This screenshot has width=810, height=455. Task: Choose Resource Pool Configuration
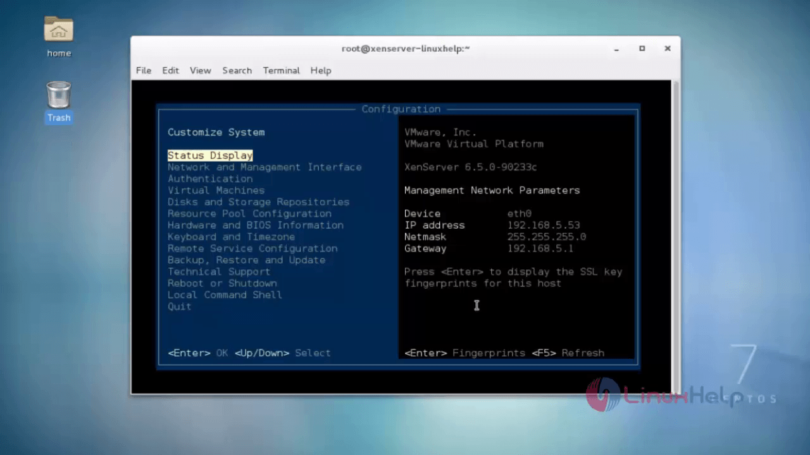(249, 214)
